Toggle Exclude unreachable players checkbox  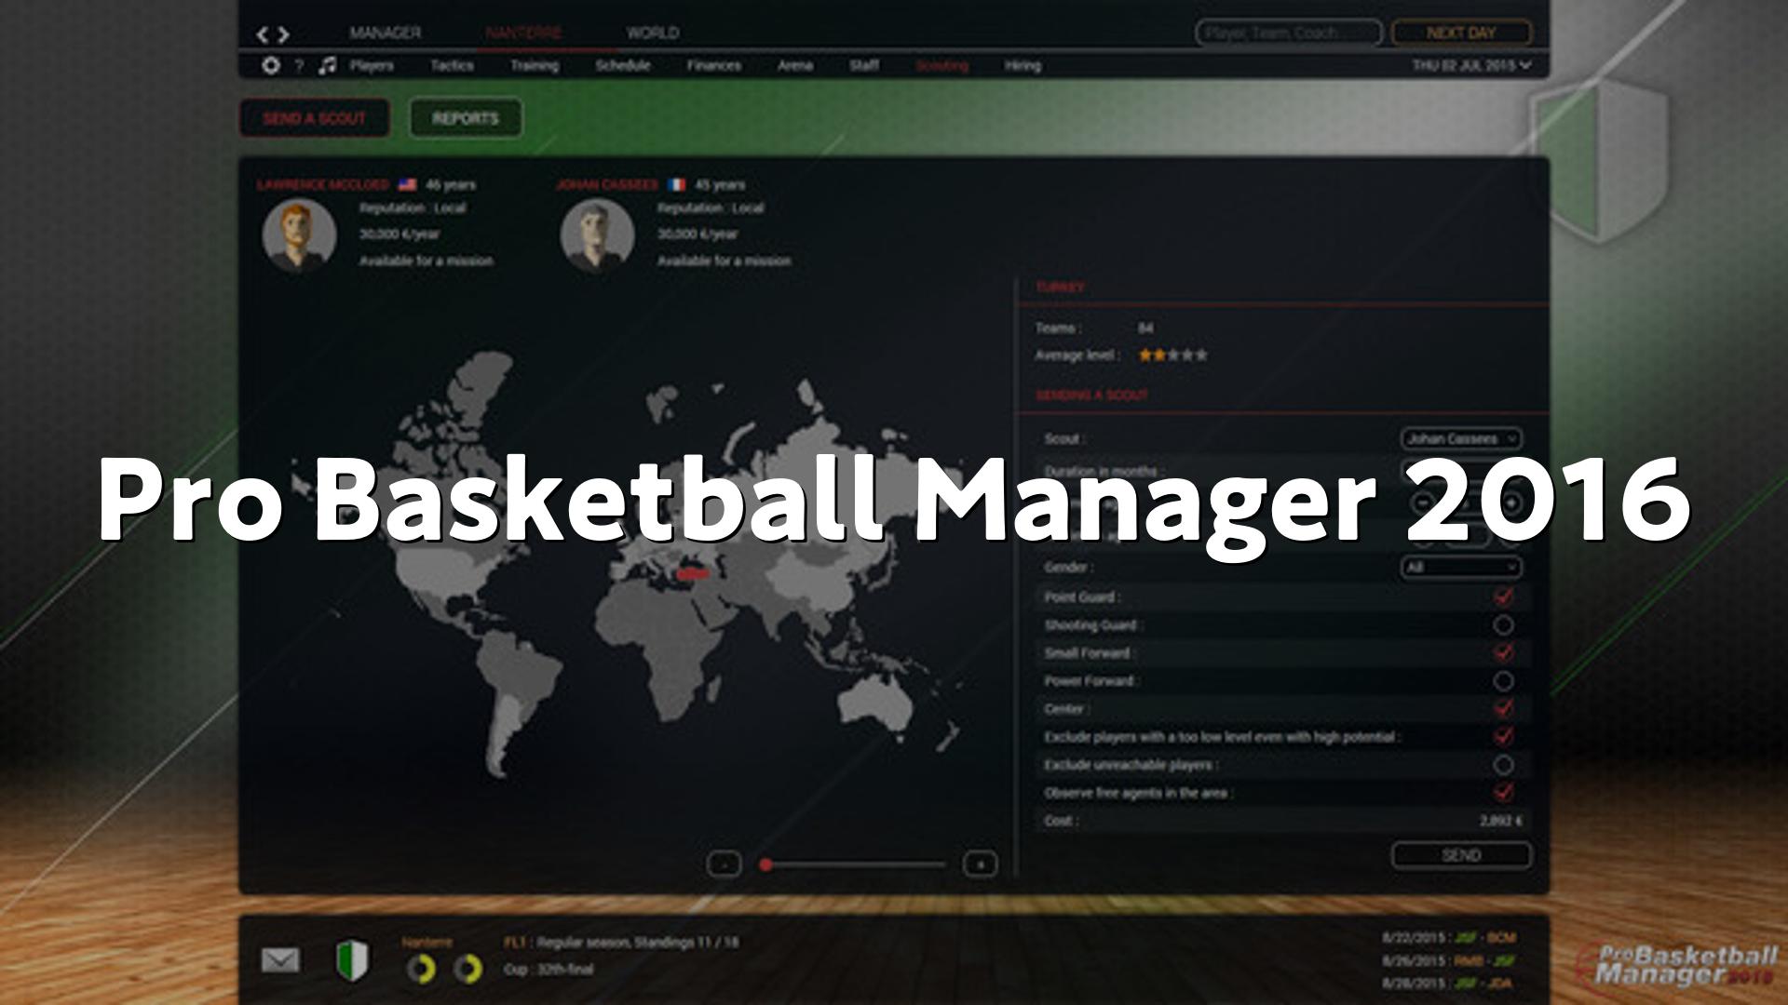pos(1502,764)
